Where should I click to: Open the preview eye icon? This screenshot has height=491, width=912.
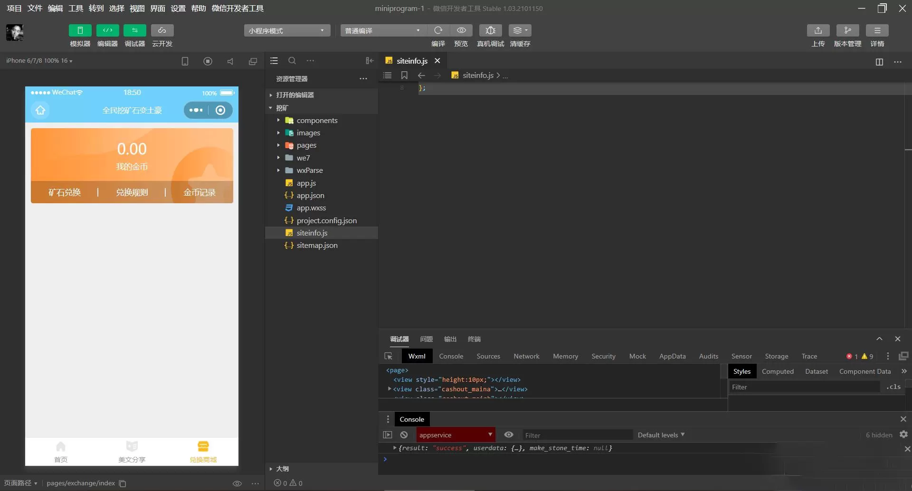point(461,30)
